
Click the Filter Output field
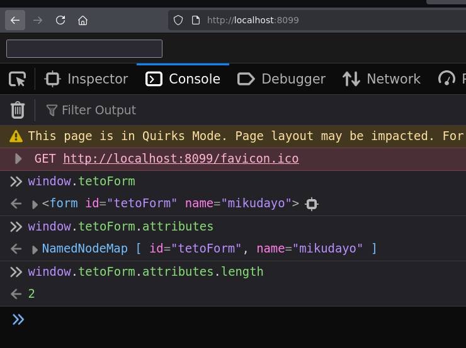click(x=99, y=110)
